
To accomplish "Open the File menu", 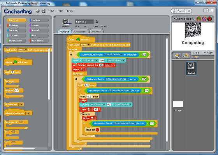I will click(51, 11).
